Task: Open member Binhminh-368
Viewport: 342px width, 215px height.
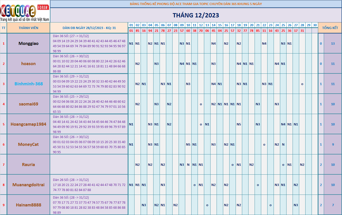Action: (28, 84)
